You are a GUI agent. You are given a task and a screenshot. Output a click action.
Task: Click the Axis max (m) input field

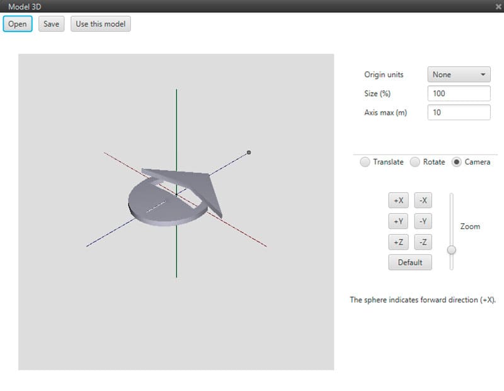459,112
